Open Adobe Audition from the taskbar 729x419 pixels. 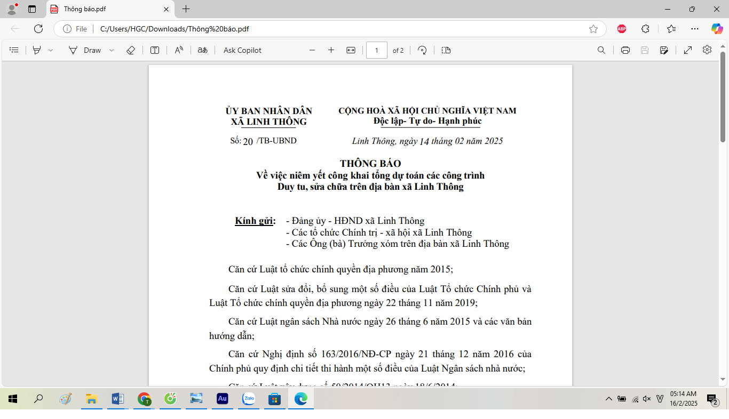tap(222, 399)
